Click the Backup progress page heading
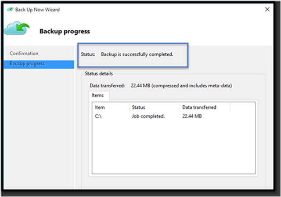This screenshot has width=281, height=197. tap(65, 32)
